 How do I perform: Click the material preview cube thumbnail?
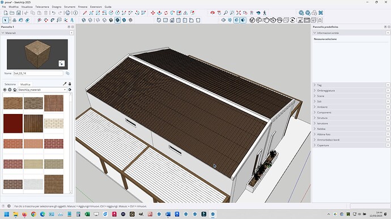[37, 54]
